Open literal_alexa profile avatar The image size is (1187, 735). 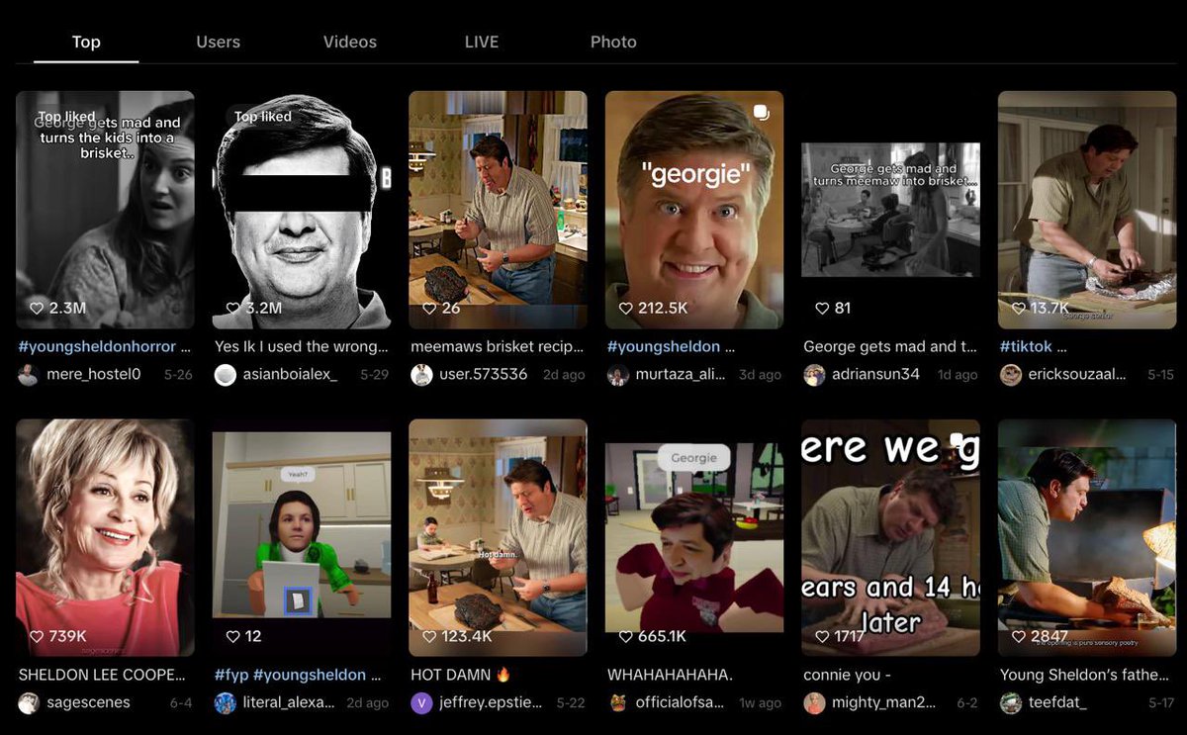point(226,703)
